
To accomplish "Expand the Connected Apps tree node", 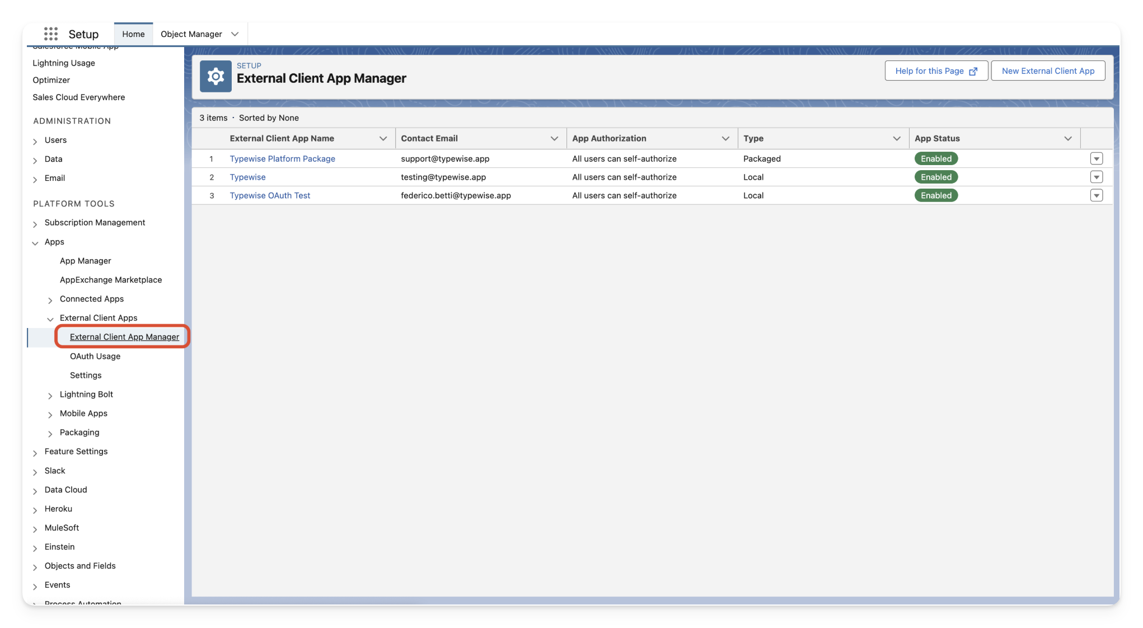I will coord(50,300).
